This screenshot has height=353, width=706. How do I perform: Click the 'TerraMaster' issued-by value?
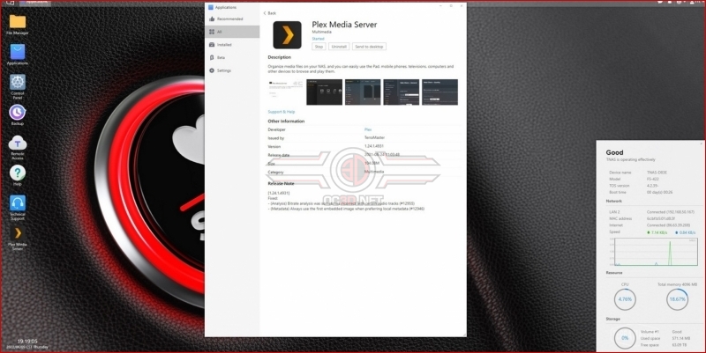coord(374,138)
